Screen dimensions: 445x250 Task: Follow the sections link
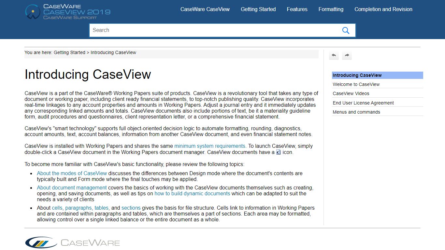pyautogui.click(x=131, y=208)
